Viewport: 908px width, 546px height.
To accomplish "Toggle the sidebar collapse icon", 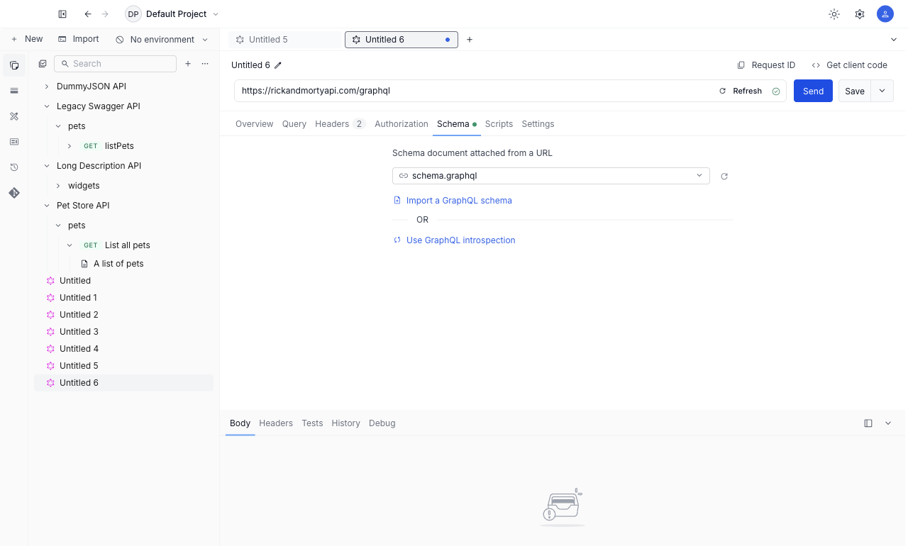I will click(62, 14).
